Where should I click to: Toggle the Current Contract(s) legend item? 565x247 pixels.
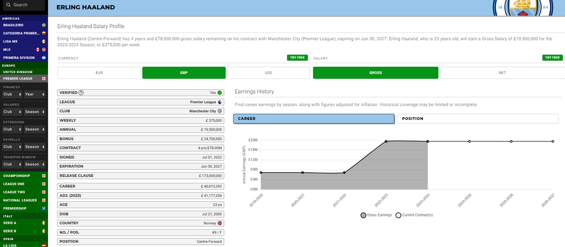pos(414,215)
